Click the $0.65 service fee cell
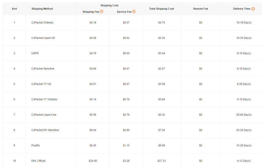 [126, 53]
